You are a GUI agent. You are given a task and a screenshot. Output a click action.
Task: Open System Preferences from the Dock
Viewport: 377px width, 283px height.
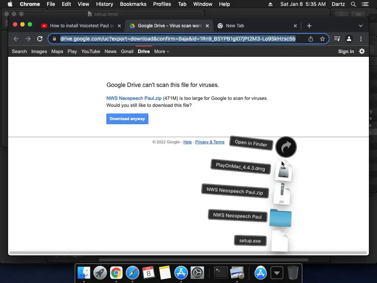197,273
